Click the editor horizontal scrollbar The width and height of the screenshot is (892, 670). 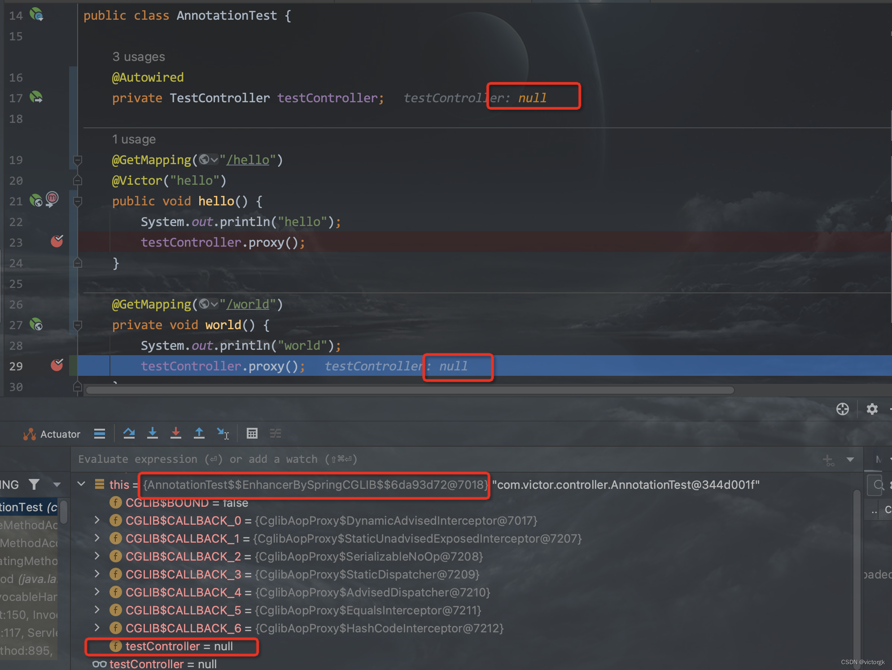point(409,390)
